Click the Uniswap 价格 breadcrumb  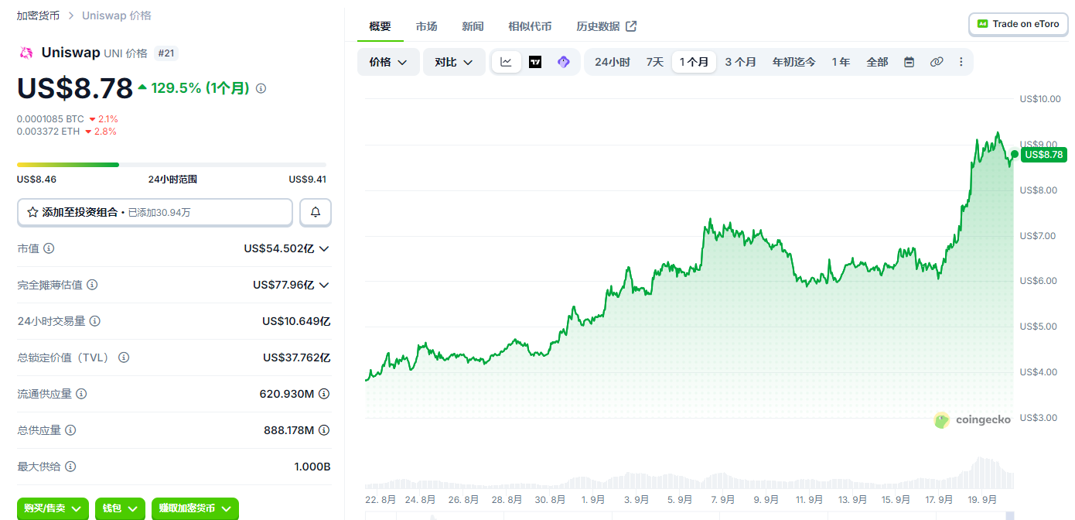point(117,15)
